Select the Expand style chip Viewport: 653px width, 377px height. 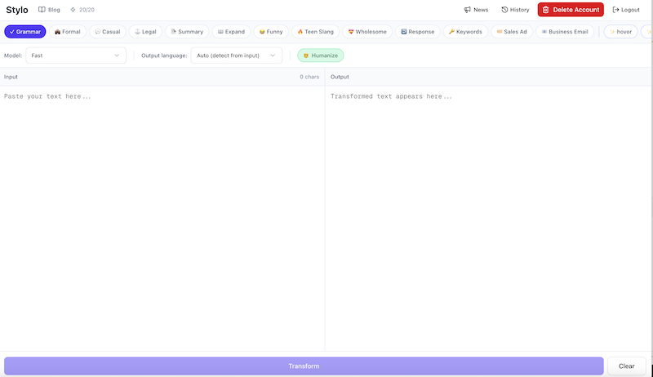point(231,32)
